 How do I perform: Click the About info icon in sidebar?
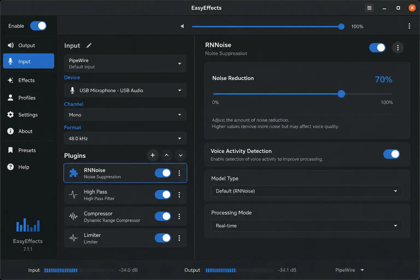[x=10, y=131]
